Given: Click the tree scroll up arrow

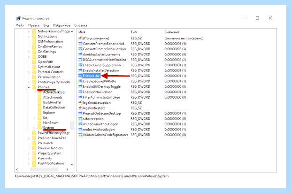Looking at the screenshot, I should [72, 31].
